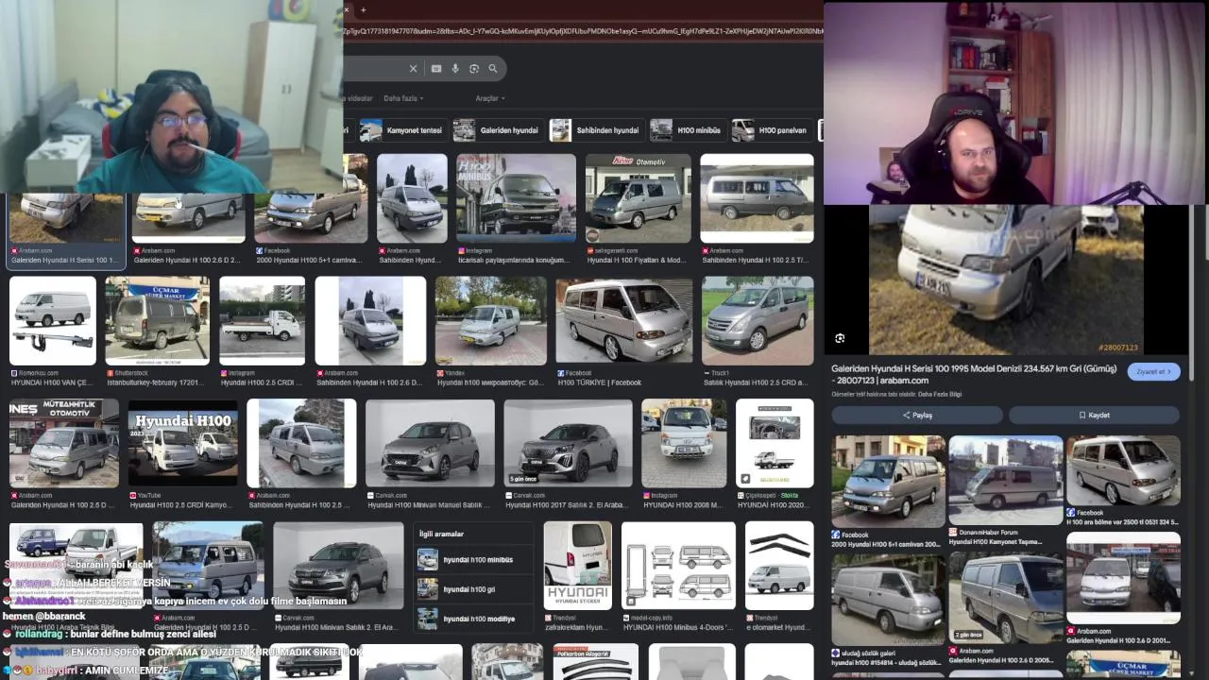Viewport: 1209px width, 680px height.
Task: Open Truck1 Satılık Hyundai H100 2.5 CRDI thumbnail
Action: (758, 320)
